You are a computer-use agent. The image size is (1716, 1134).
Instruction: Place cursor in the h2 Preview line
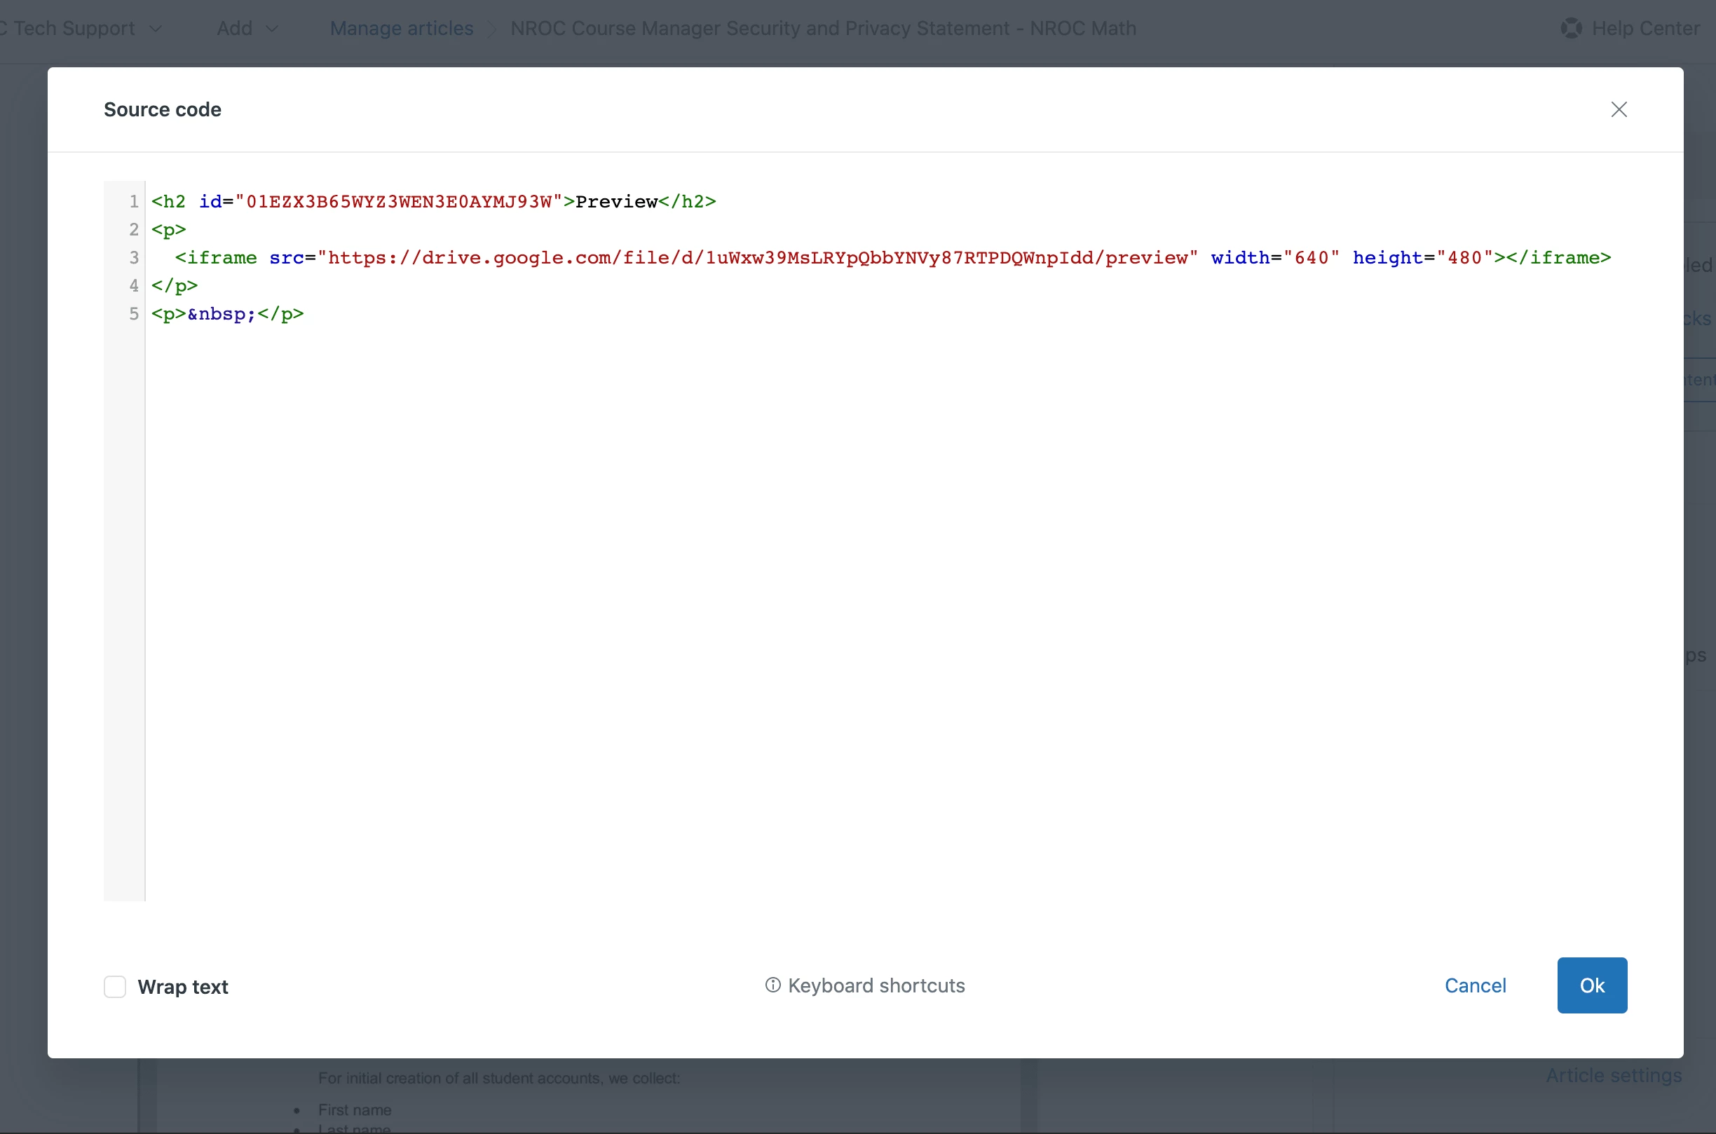(616, 202)
